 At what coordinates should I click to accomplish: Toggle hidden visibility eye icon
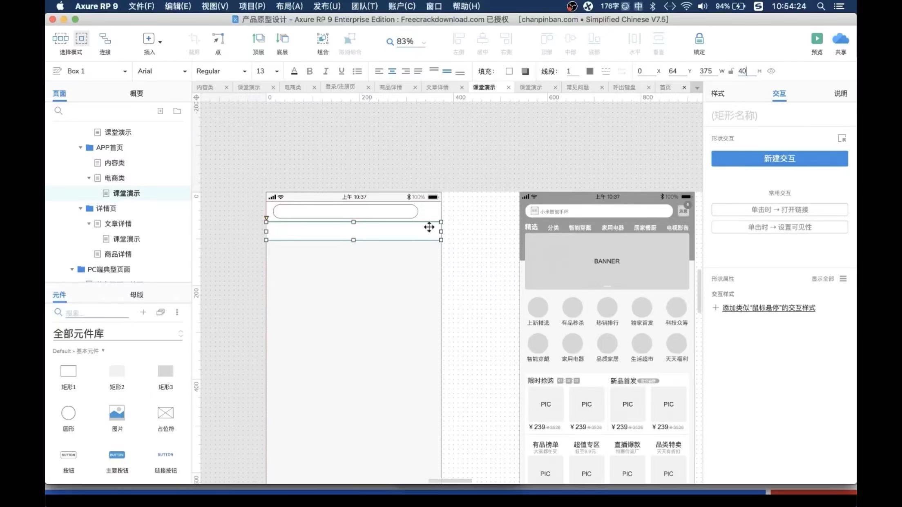[771, 71]
